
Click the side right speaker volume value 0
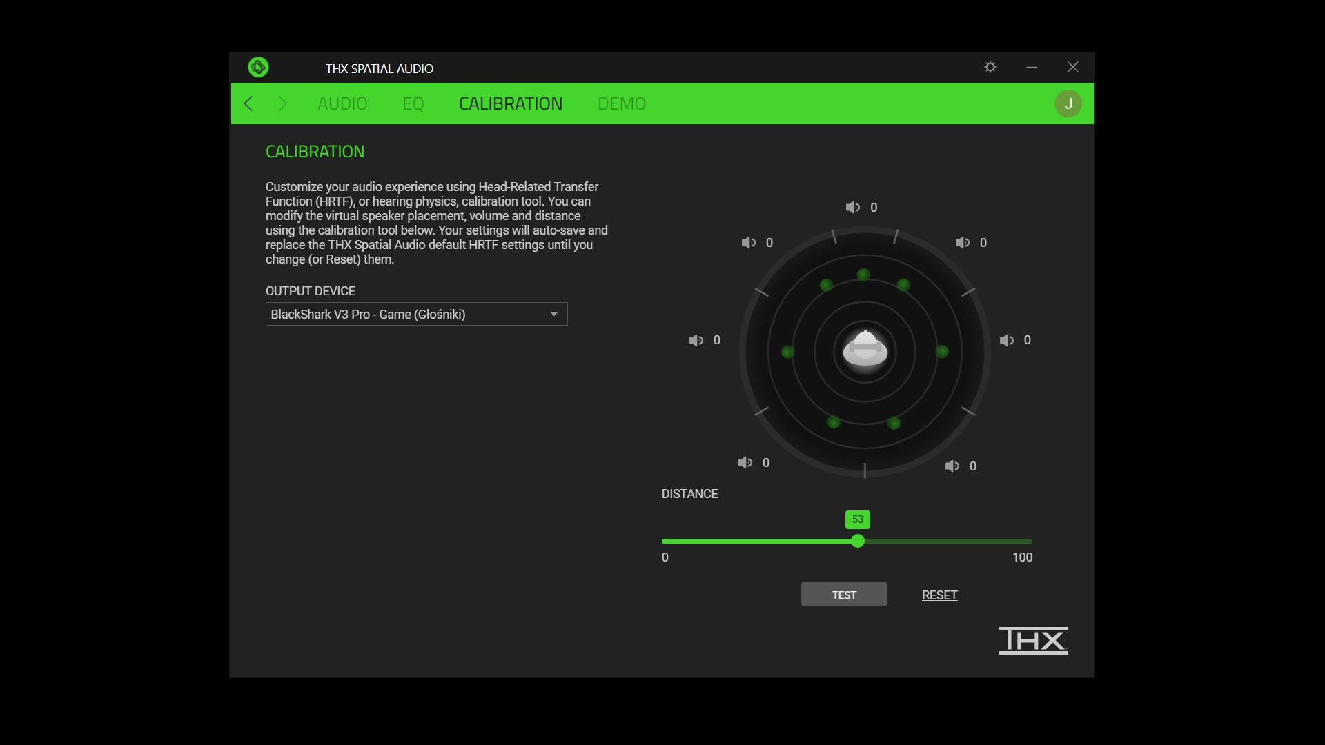(x=1027, y=340)
